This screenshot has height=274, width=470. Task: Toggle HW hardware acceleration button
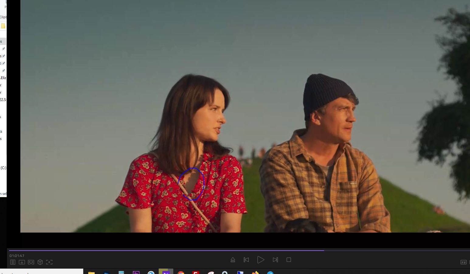coord(463,262)
